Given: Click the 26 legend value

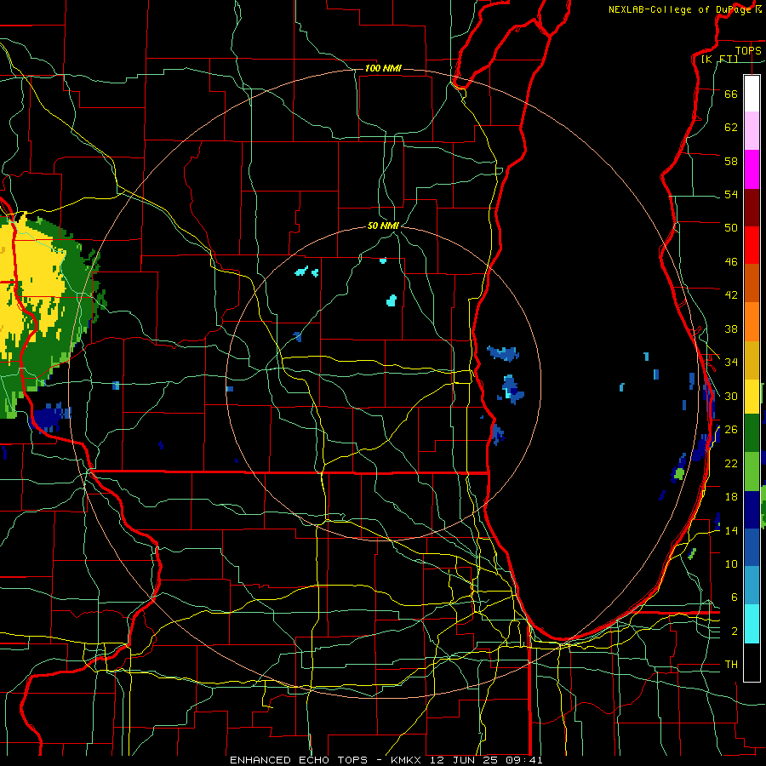Looking at the screenshot, I should point(731,430).
